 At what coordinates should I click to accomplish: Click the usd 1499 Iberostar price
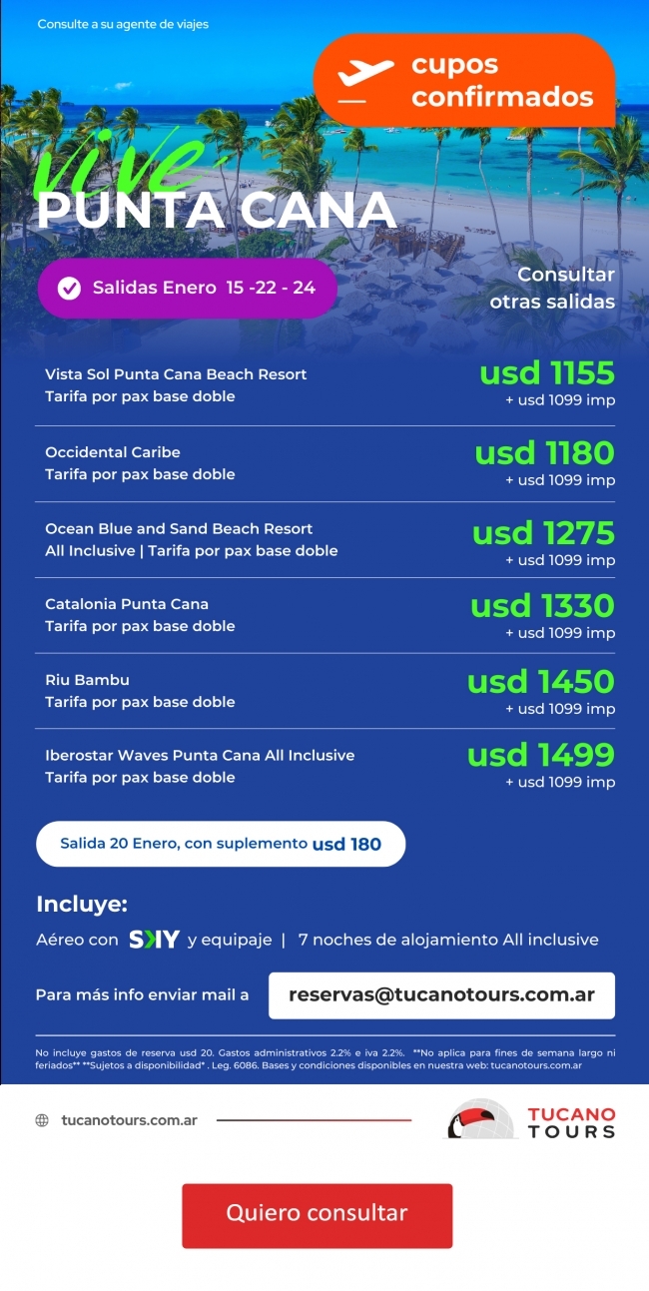click(x=541, y=755)
